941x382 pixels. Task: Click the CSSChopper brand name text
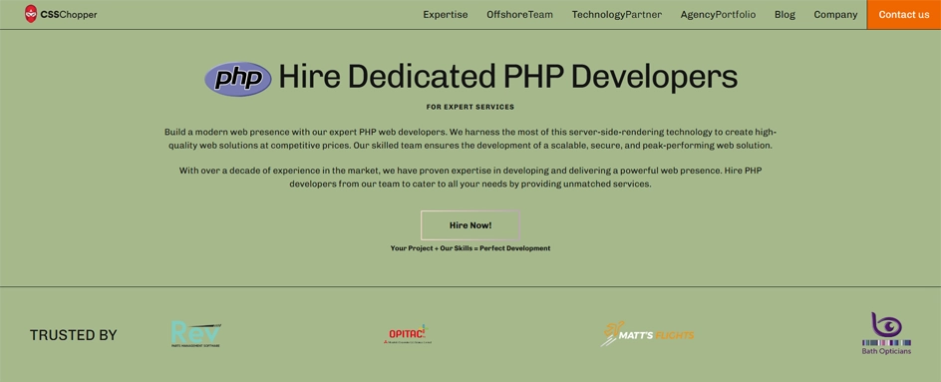pos(69,14)
